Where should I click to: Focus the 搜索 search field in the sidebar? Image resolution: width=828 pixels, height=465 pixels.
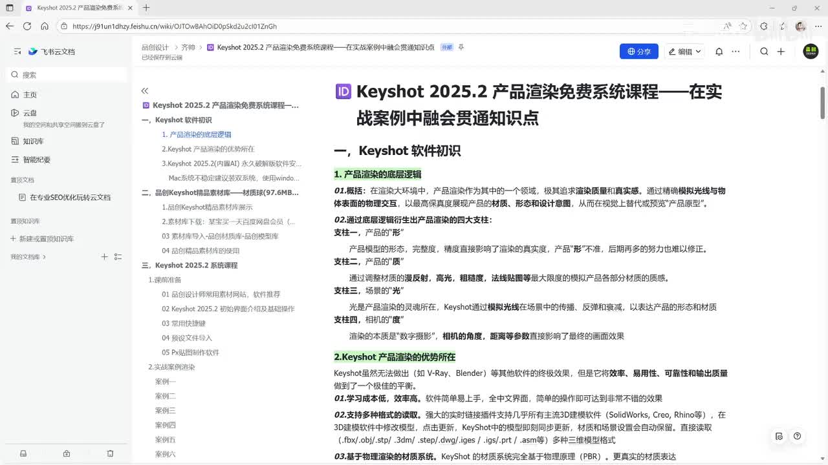(67, 75)
